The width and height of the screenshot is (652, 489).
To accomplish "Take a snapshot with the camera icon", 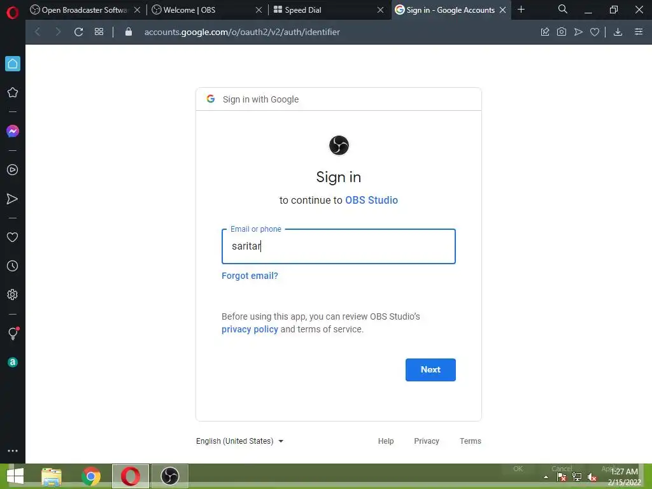I will (562, 32).
